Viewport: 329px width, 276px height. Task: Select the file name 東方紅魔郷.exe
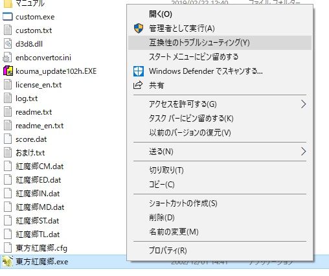(x=42, y=262)
